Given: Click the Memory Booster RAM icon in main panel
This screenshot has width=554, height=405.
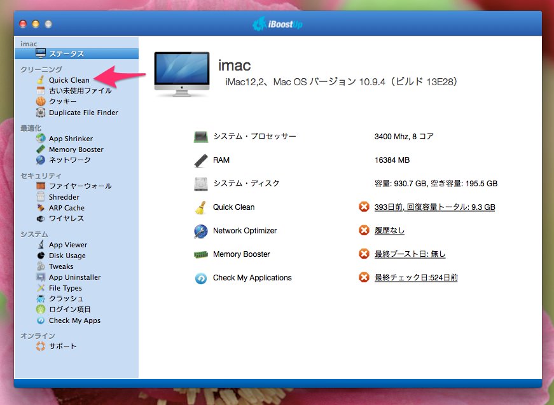Looking at the screenshot, I should click(201, 254).
